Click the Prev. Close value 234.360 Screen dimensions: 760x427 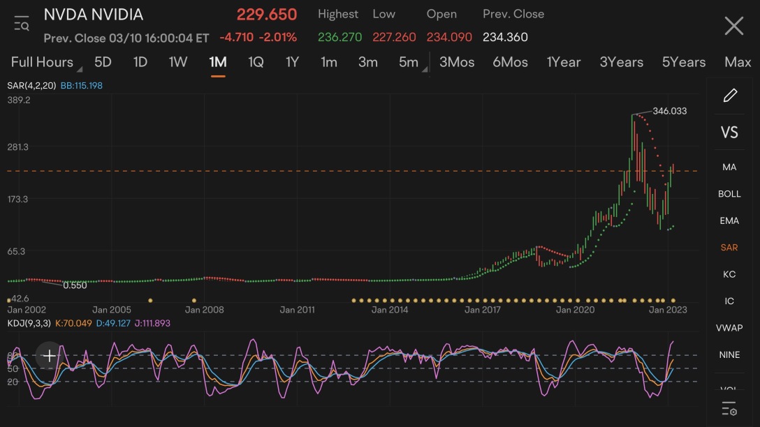505,37
